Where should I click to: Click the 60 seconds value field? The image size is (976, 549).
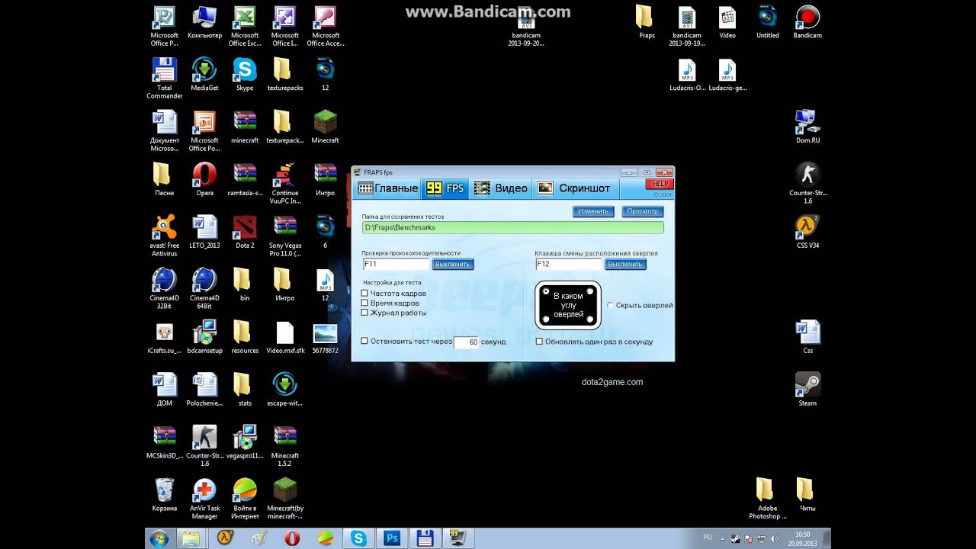point(466,342)
